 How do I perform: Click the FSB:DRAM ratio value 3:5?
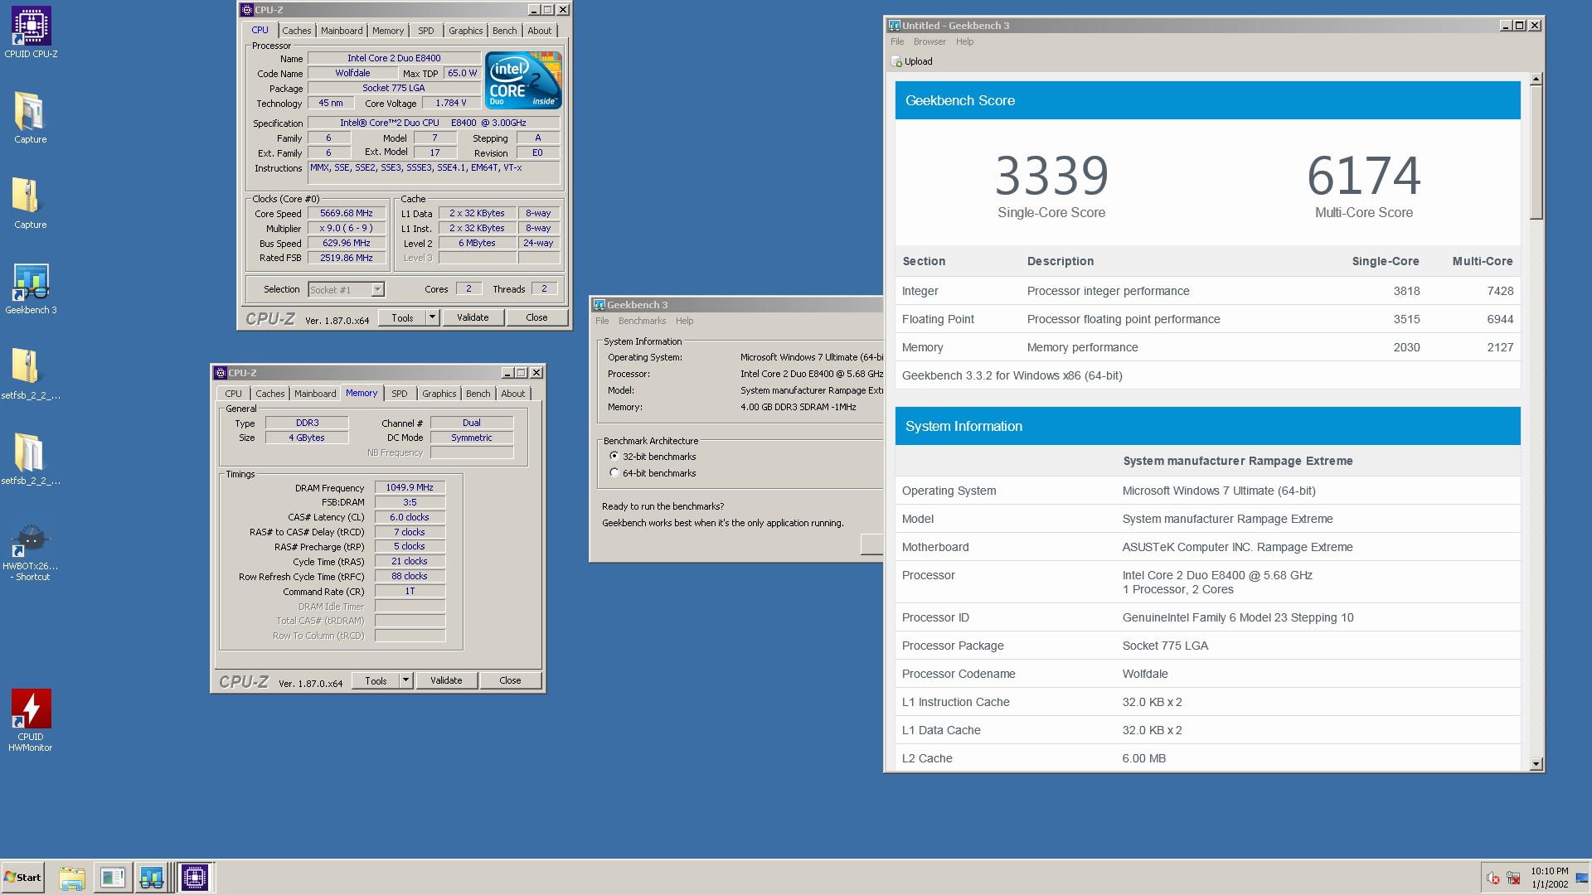tap(410, 502)
